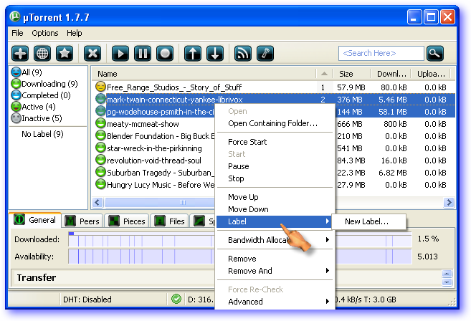Choose Pause in the context menu

(x=275, y=166)
